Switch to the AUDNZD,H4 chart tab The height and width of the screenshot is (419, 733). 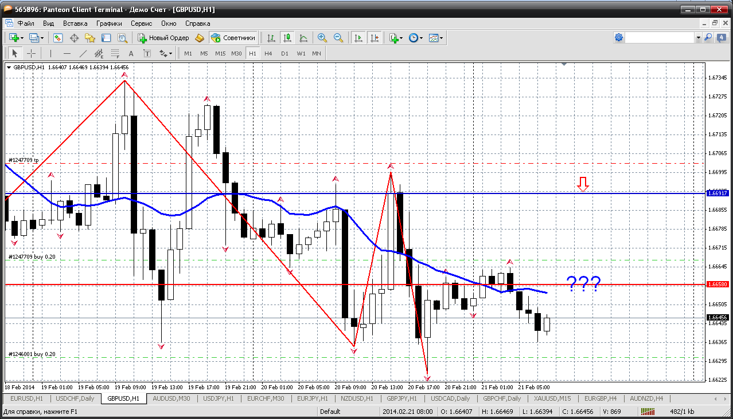(646, 398)
